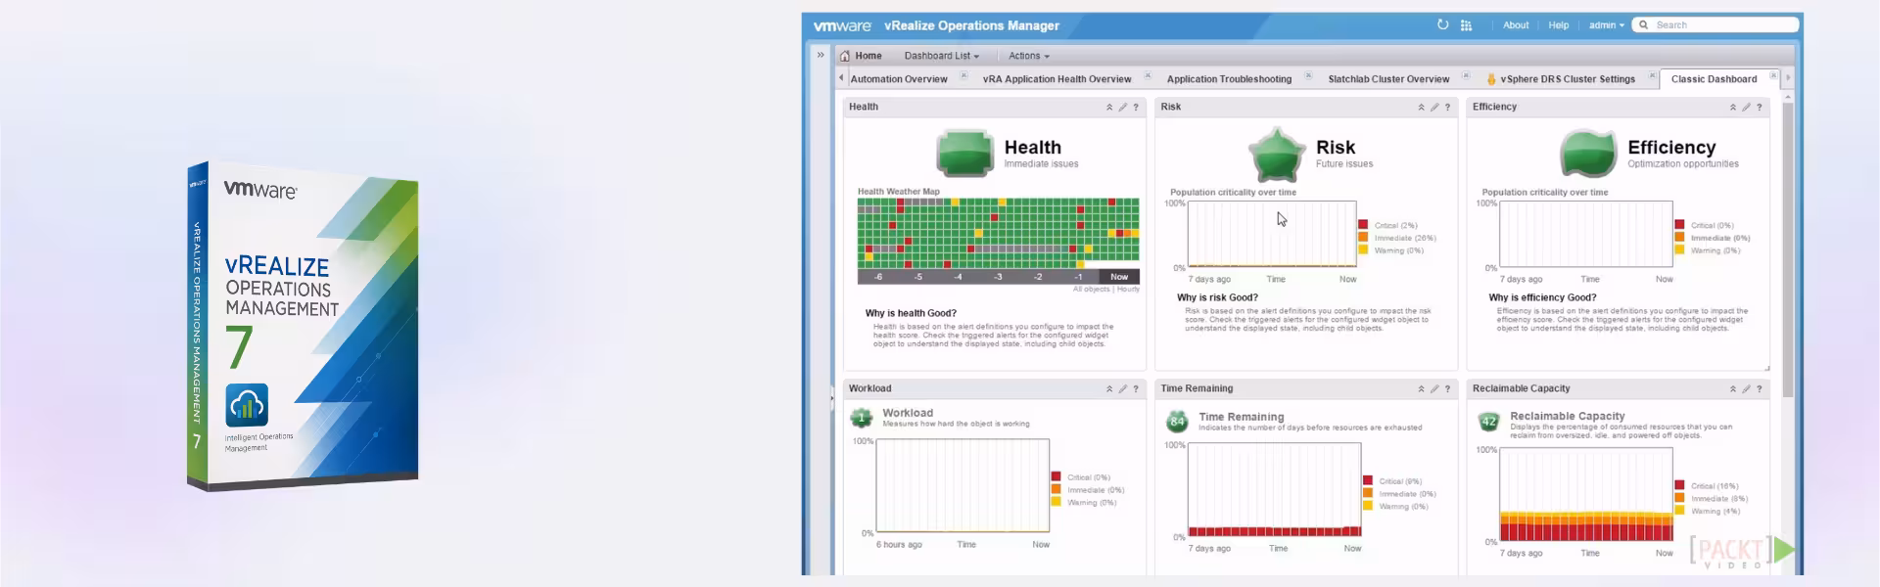
Task: Go to Home in the toolbar
Action: pos(868,56)
